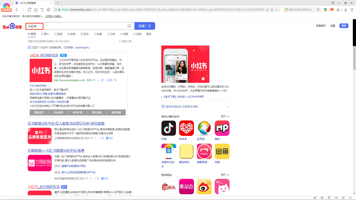Open a new tab with the plus button
Viewport: 356px width, 200px height.
pyautogui.click(x=58, y=3)
